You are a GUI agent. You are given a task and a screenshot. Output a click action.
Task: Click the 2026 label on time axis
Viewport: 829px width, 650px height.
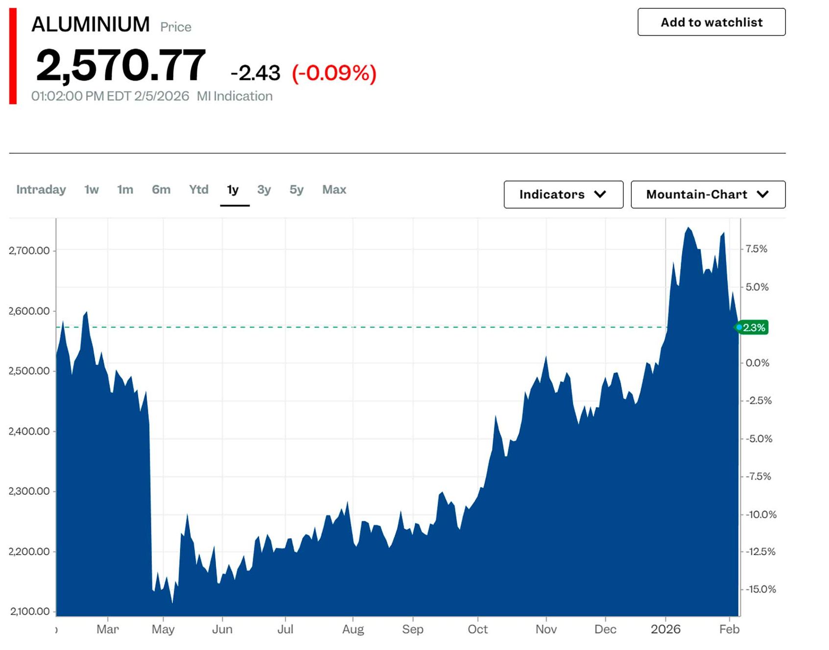665,629
